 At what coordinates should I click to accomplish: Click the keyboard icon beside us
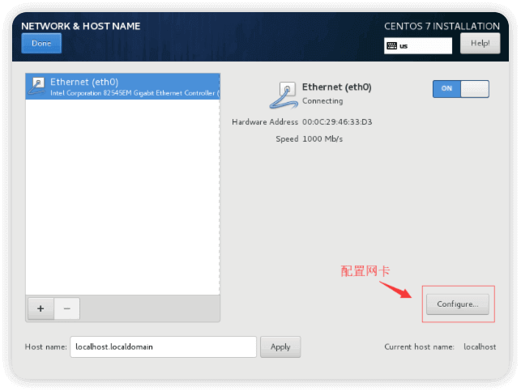point(391,46)
